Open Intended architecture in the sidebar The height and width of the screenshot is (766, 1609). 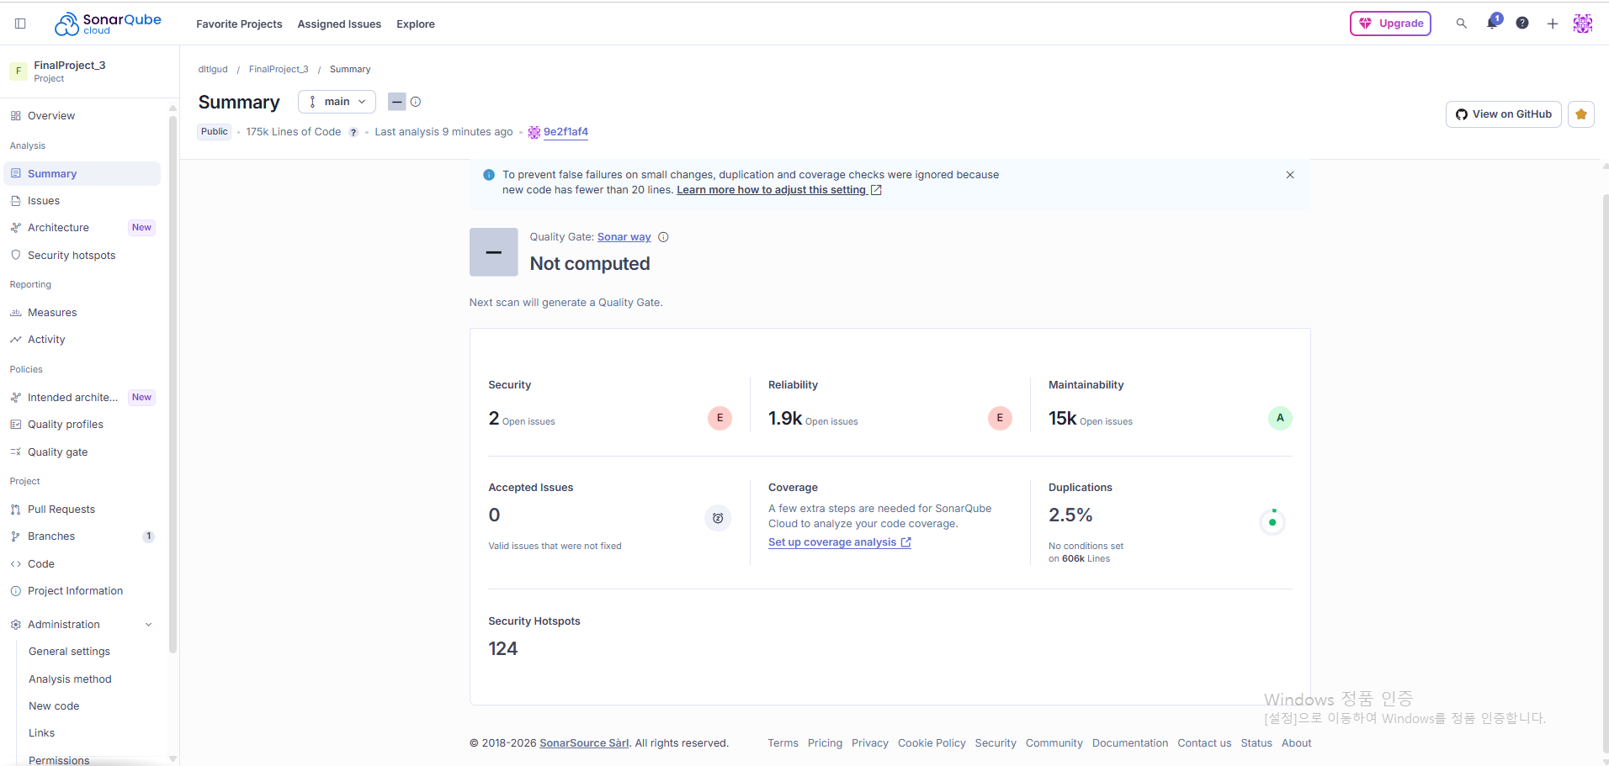[82, 398]
